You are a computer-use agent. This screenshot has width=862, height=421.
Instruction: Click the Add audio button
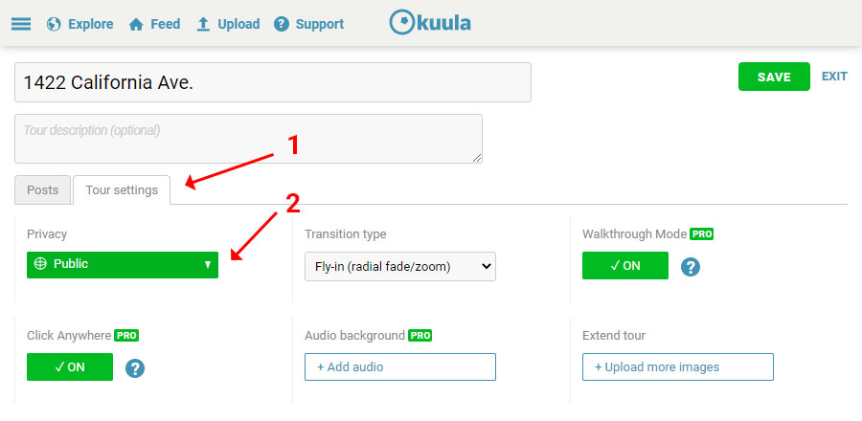(400, 367)
